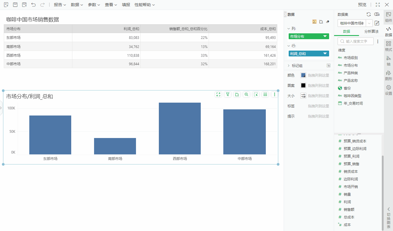Click the 预览 preview button

pyautogui.click(x=362, y=5)
